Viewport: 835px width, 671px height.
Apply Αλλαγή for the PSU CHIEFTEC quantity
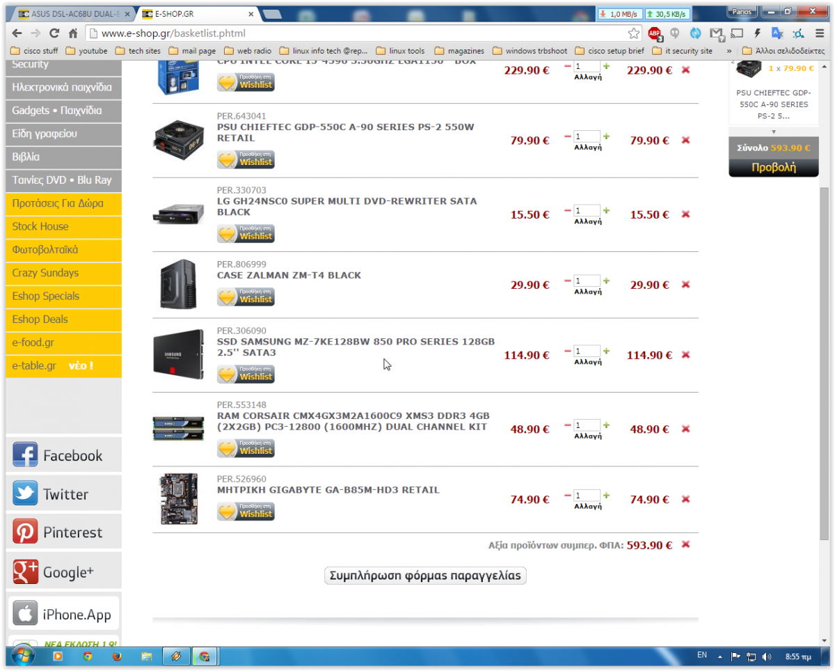(587, 148)
